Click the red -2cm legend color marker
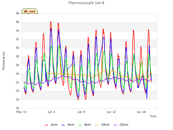173x130 pixels. tap(46, 125)
